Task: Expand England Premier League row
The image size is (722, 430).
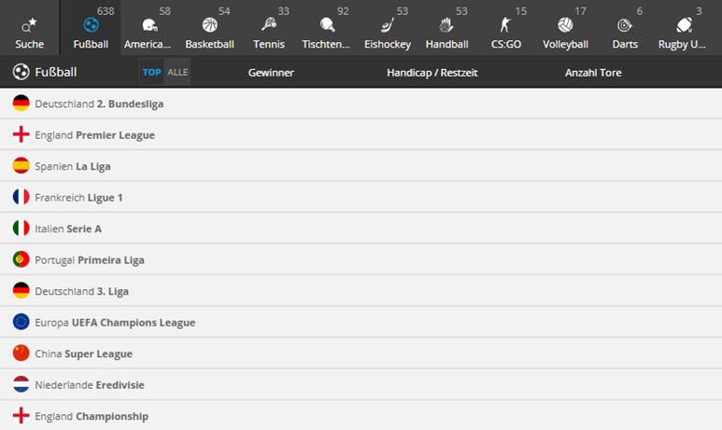Action: (361, 134)
